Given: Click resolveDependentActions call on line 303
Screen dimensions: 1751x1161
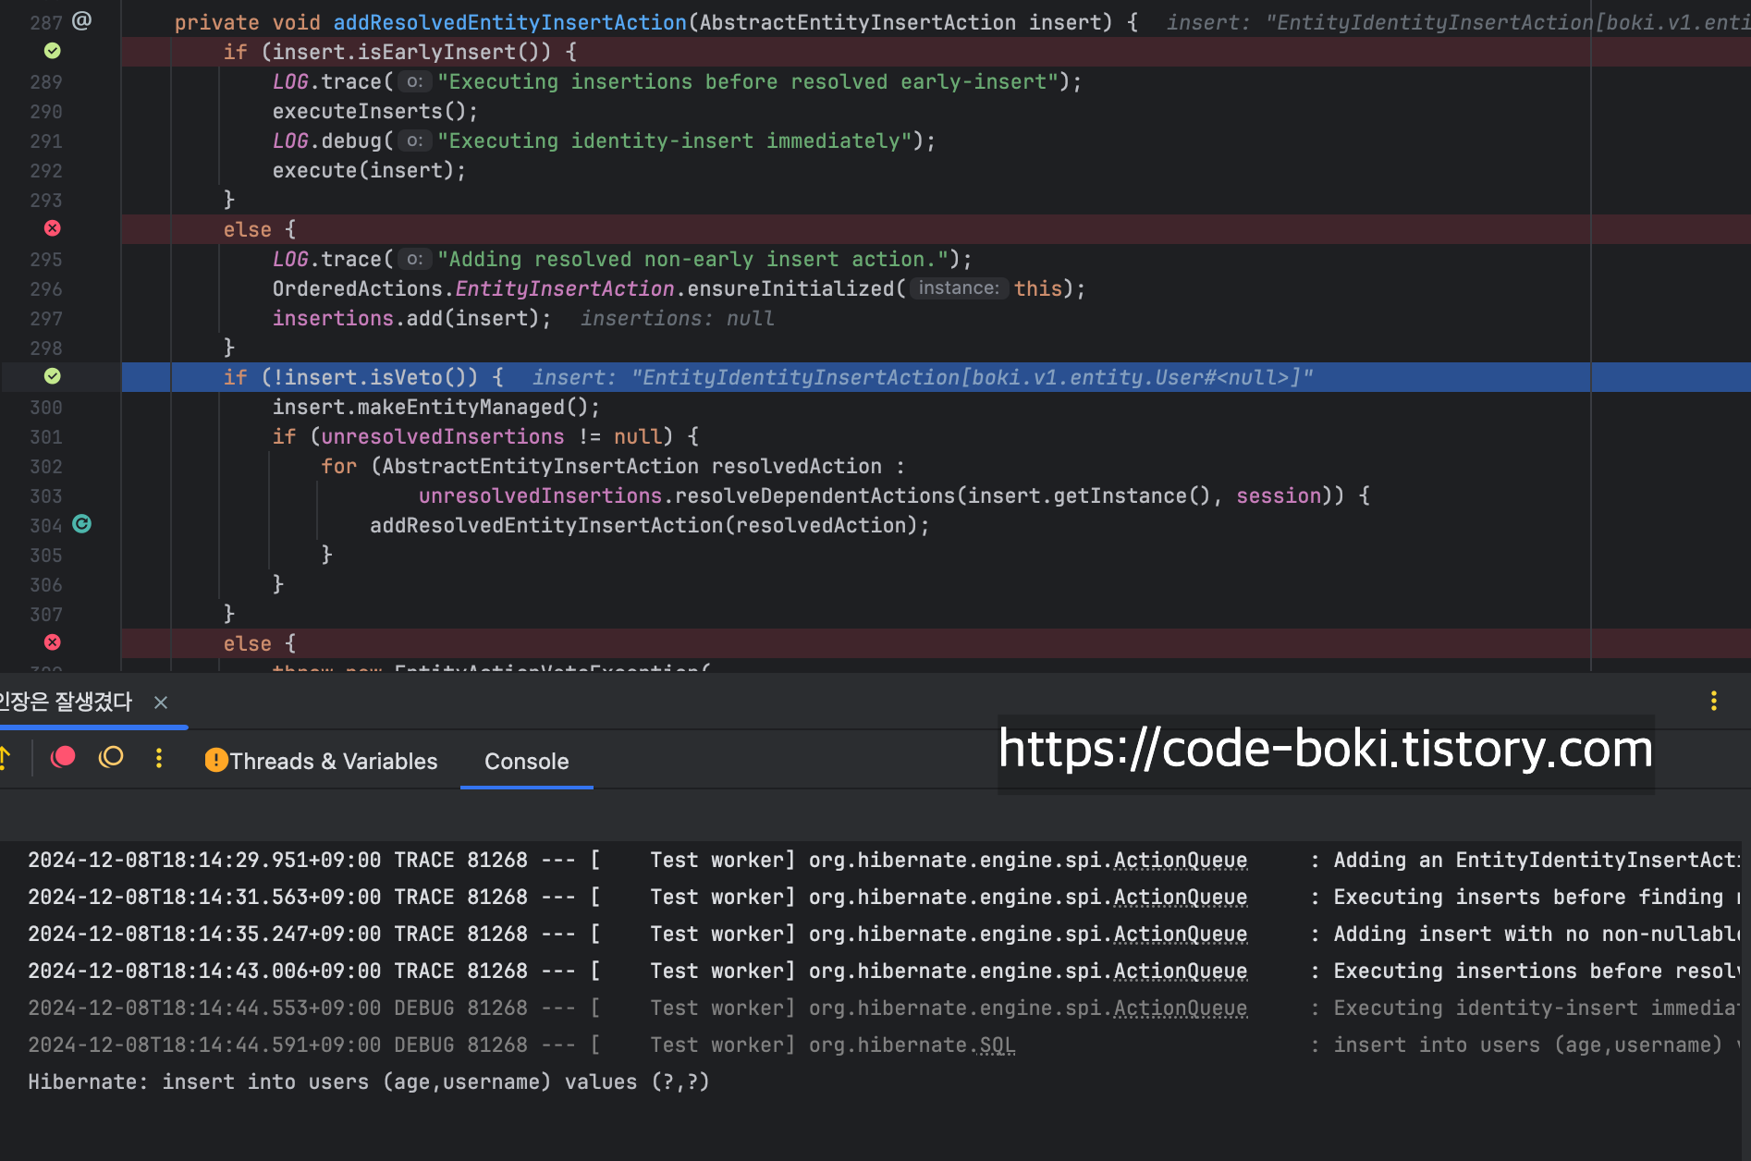Looking at the screenshot, I should [814, 495].
